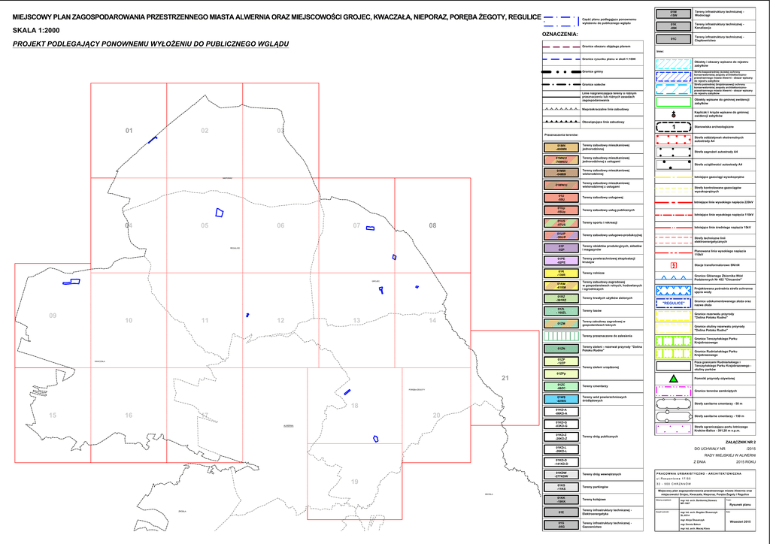Select map sheet 21 on the index
Screen dimensions: 770x544
[505, 377]
